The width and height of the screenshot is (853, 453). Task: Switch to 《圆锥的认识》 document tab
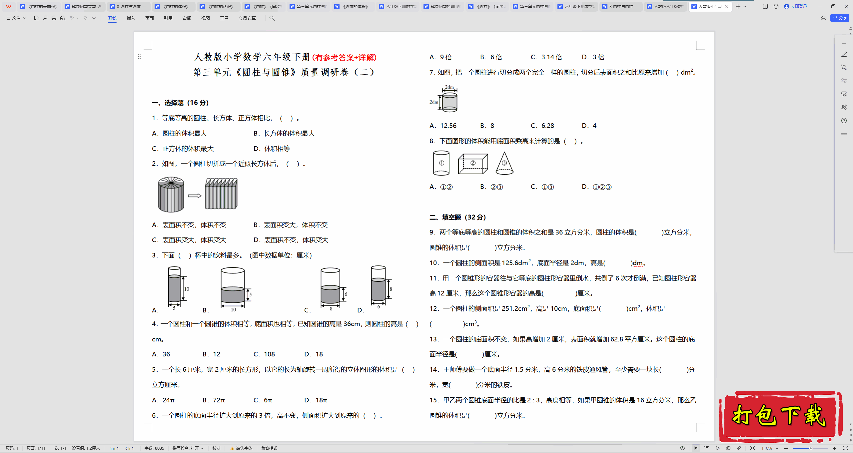(218, 6)
